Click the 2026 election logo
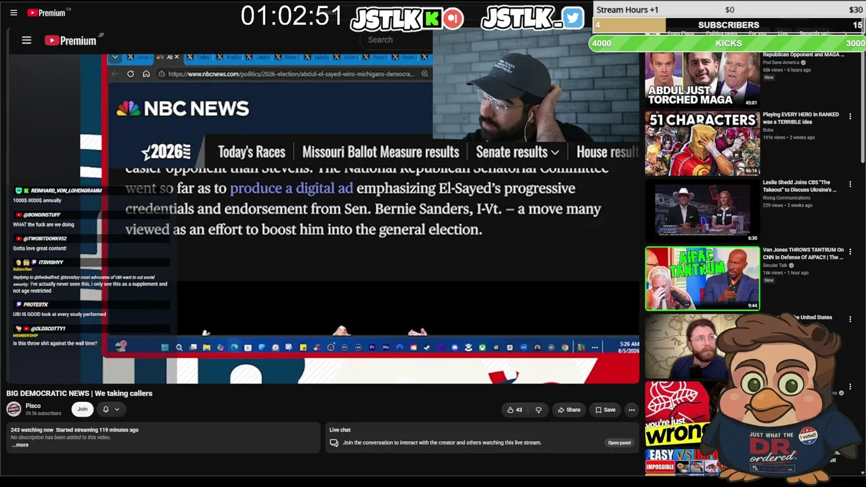The image size is (866, 487). [x=166, y=152]
